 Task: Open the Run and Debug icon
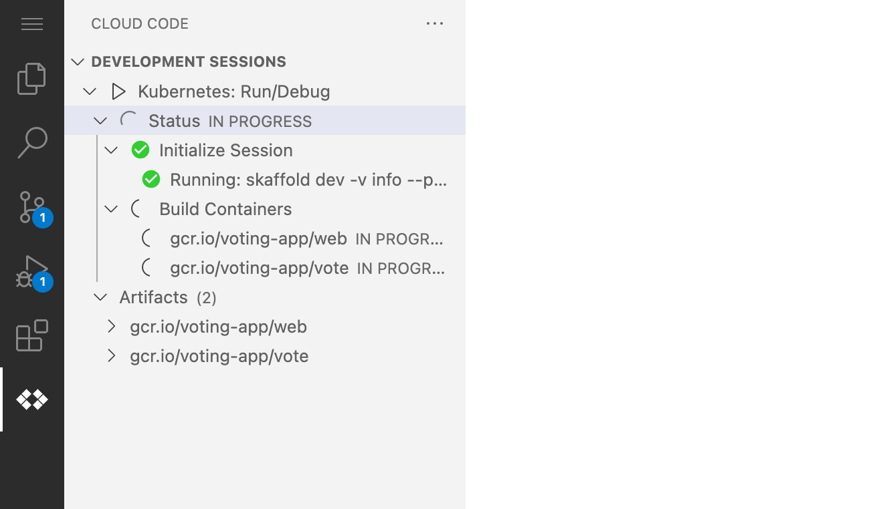point(33,272)
